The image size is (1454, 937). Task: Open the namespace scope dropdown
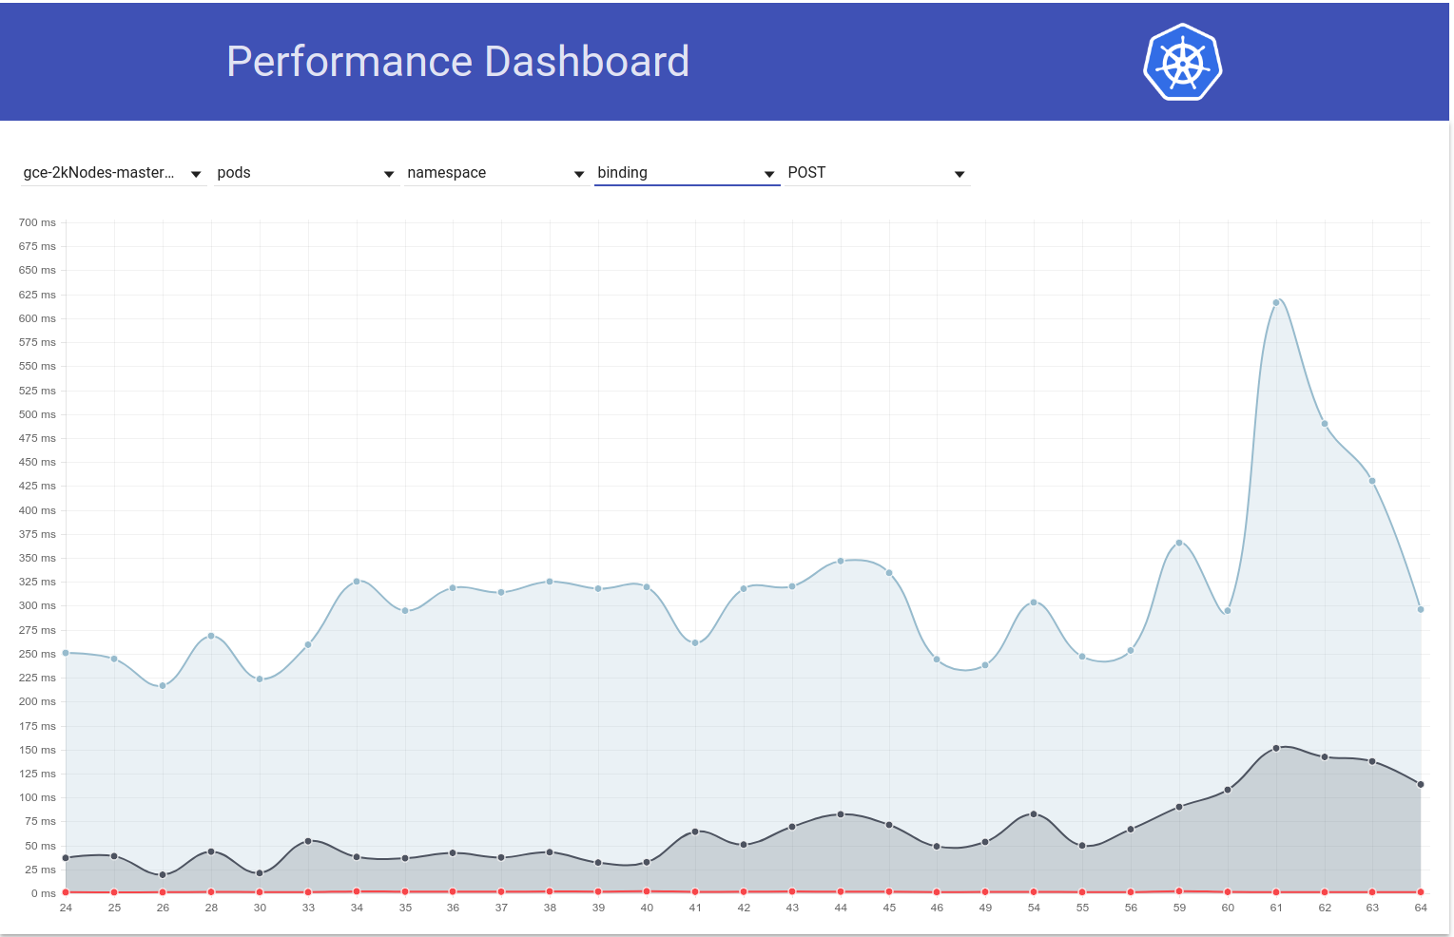coord(495,173)
